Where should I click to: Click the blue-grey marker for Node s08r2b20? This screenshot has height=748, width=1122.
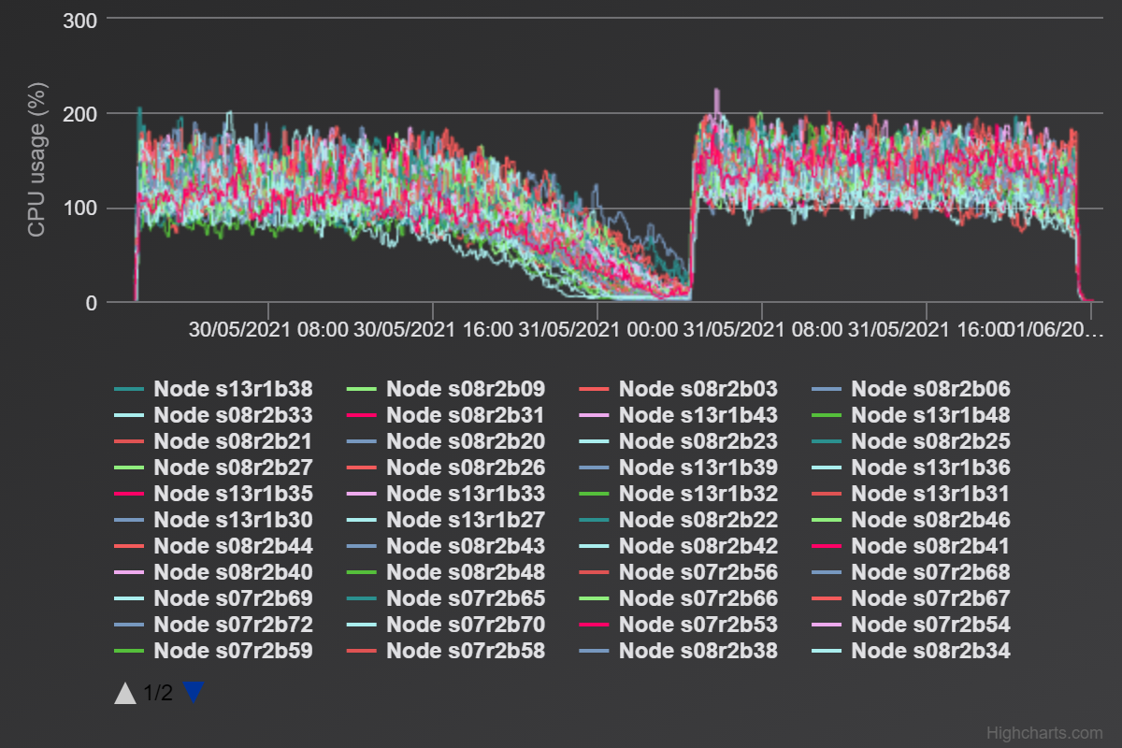coord(360,441)
